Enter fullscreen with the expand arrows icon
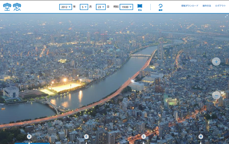 226,16
